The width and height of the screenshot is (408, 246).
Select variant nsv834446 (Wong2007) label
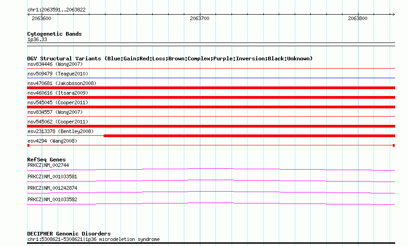click(55, 64)
